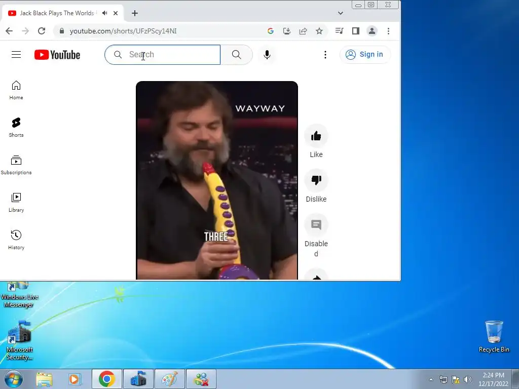This screenshot has width=519, height=389.
Task: Open the YouTube hamburger guide menu
Action: (x=16, y=55)
